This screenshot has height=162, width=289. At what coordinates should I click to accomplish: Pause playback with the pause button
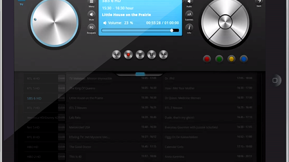[x=152, y=55]
